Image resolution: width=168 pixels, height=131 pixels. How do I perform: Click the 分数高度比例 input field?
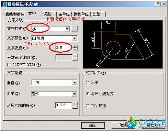click(x=64, y=57)
